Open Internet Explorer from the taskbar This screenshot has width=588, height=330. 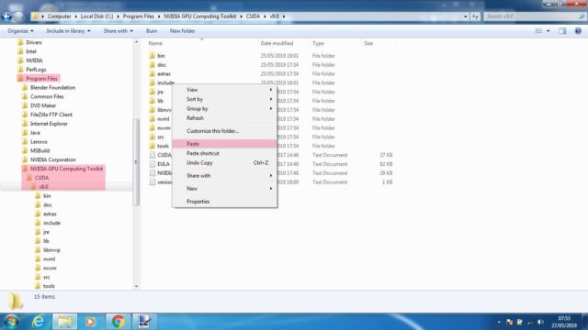pos(38,322)
